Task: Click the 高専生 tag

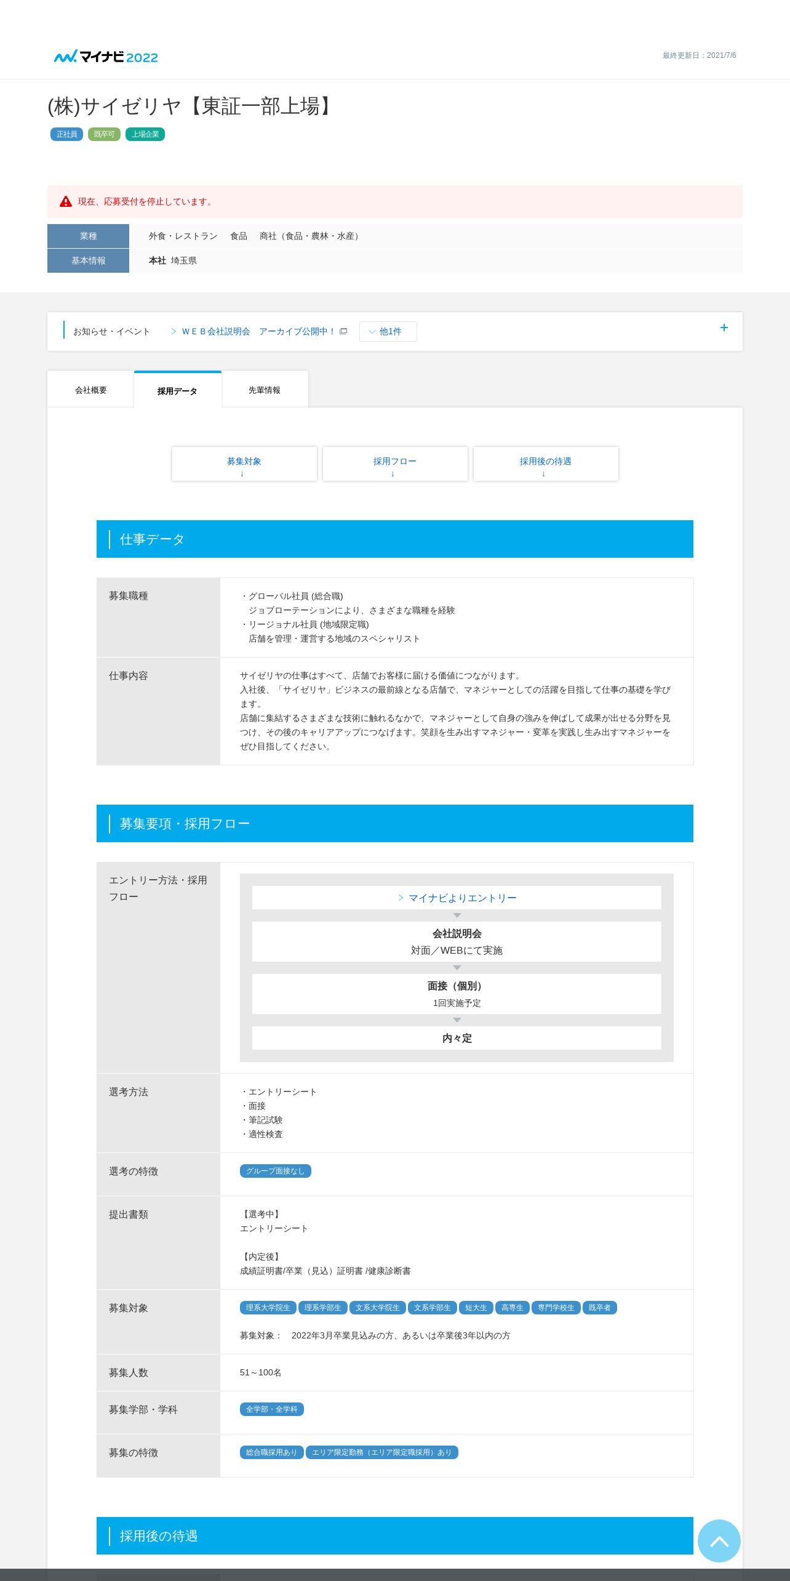Action: [x=513, y=1308]
